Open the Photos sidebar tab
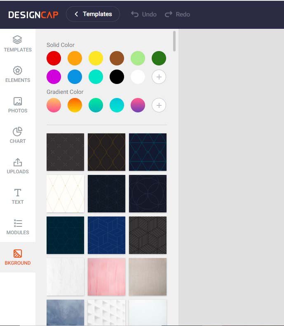The image size is (284, 326). pyautogui.click(x=18, y=105)
